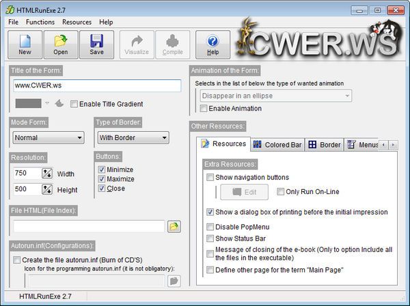Click the Width value field 750
Viewport: 410px width, 306px height.
coord(27,173)
